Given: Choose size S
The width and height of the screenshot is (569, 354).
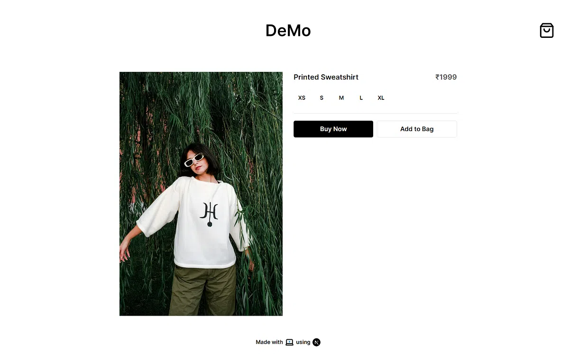Looking at the screenshot, I should coord(321,98).
